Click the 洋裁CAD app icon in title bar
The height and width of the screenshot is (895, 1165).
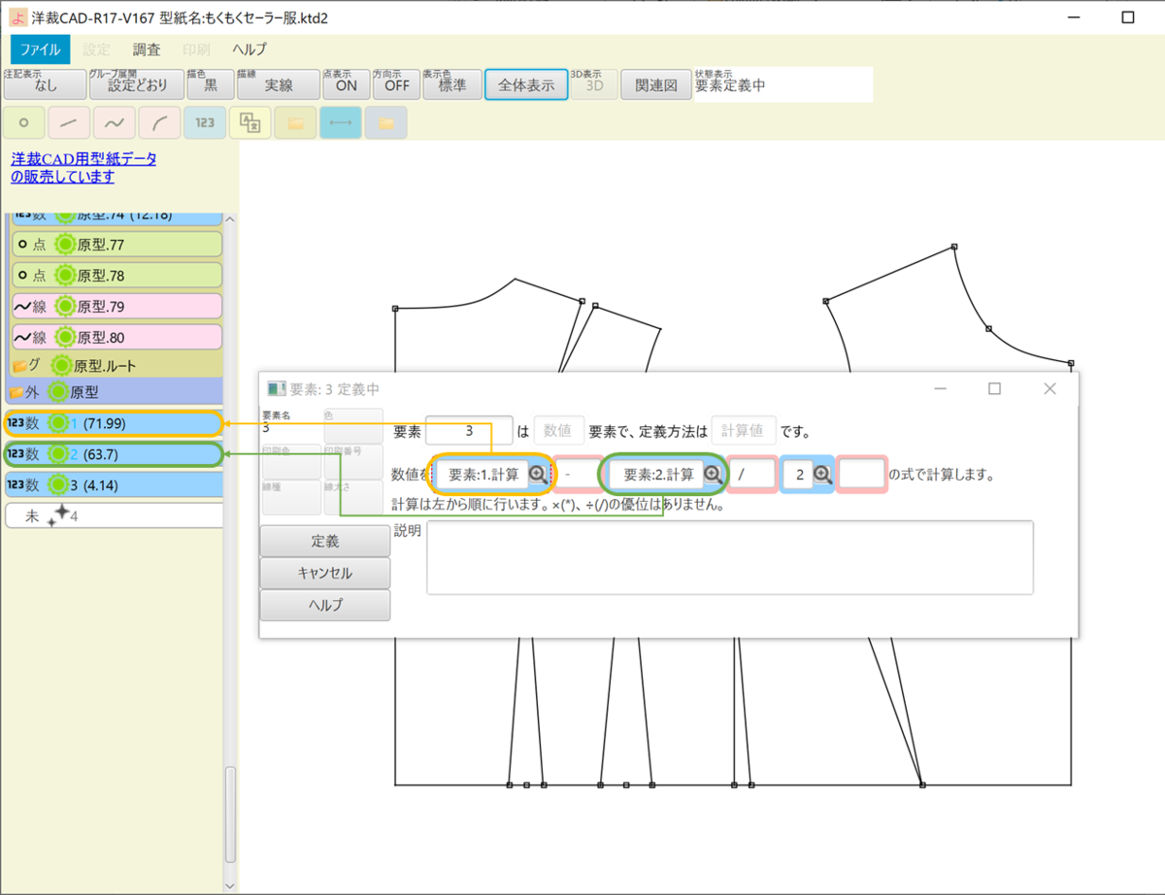(x=17, y=17)
